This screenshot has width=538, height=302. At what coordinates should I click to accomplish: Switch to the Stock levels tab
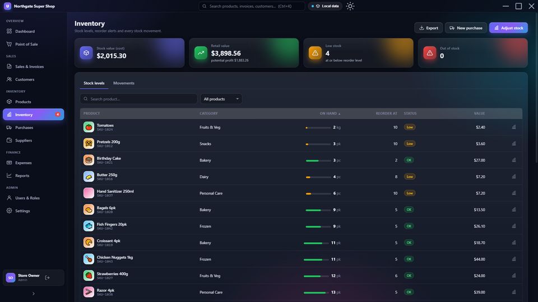[94, 83]
